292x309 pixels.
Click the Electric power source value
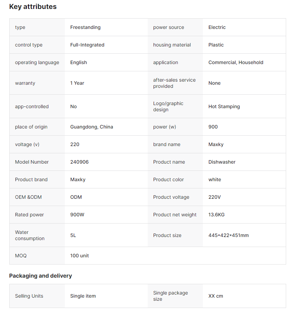click(217, 27)
